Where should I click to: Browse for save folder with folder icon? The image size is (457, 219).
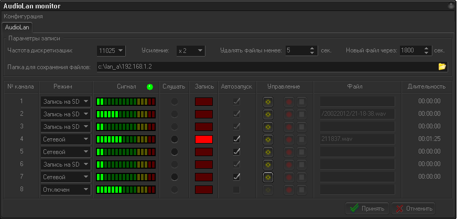pyautogui.click(x=442, y=67)
